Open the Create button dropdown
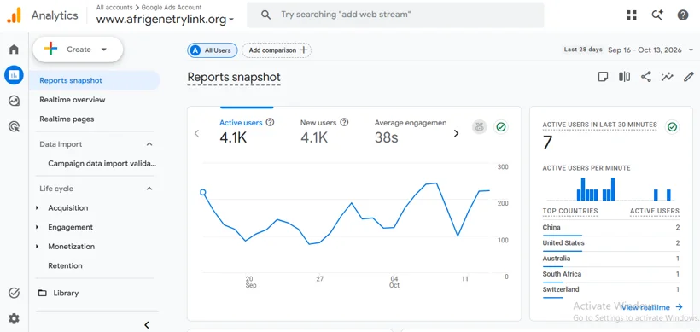Screen dimensions: 700x332 click(x=78, y=50)
